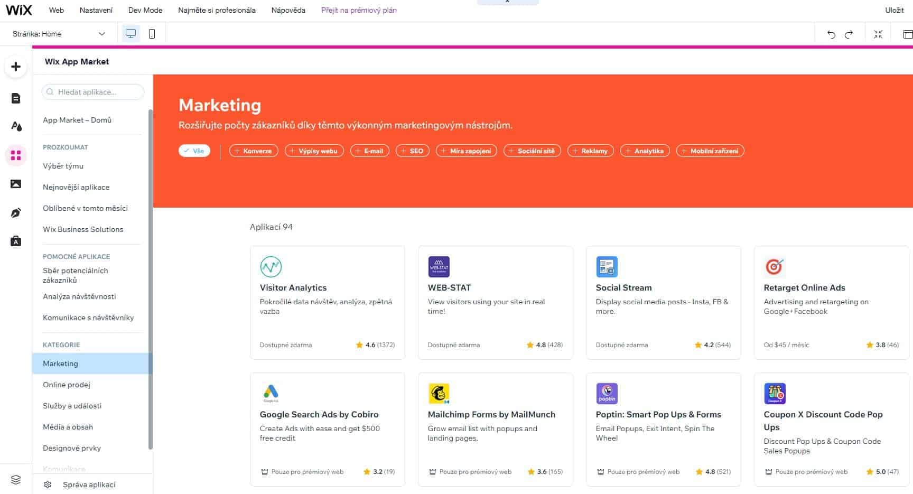Switch to mobile view icon
Viewport: 913px width, 494px height.
click(152, 34)
